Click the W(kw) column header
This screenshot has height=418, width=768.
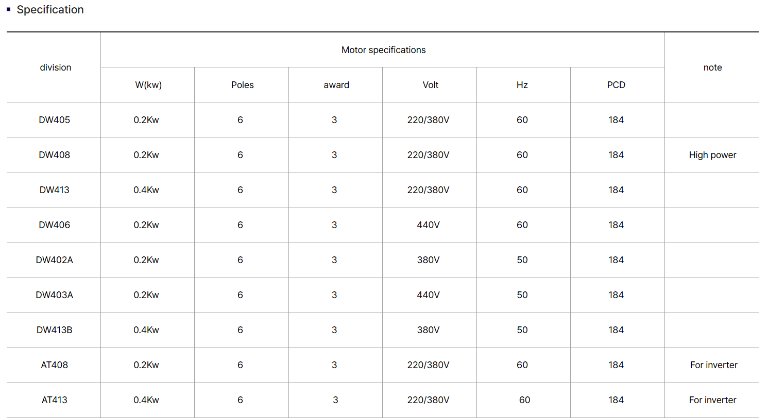tap(148, 85)
